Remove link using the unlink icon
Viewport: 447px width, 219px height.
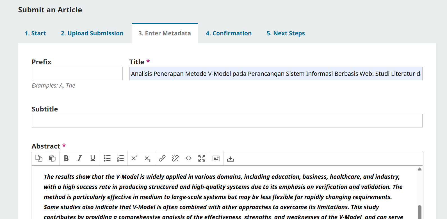coord(175,158)
